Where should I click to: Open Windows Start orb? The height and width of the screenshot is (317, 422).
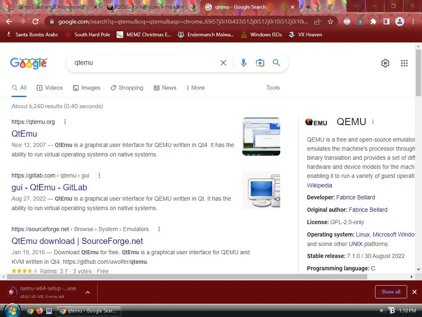12,311
